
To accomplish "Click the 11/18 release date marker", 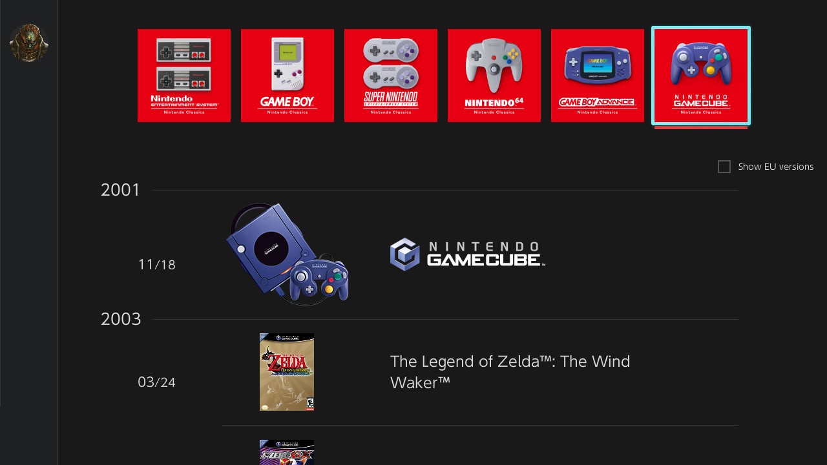I will click(x=156, y=264).
